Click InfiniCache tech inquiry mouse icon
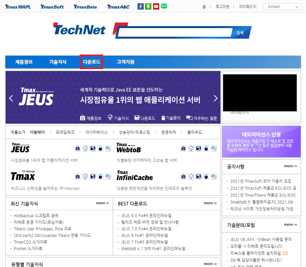Screen dimensions: 306x267 [x=206, y=176]
